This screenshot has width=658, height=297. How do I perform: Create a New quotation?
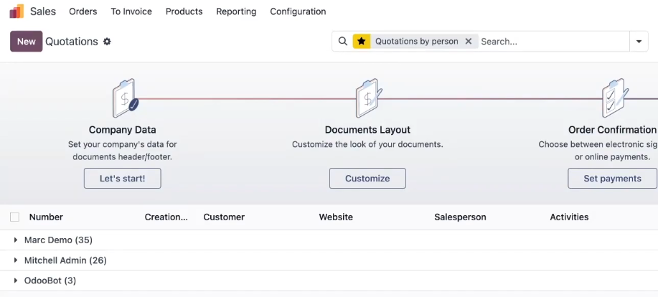coord(27,41)
